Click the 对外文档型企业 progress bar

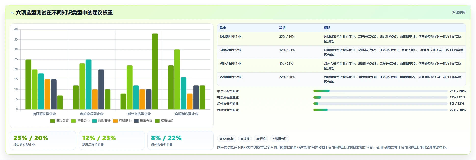click(x=380, y=104)
